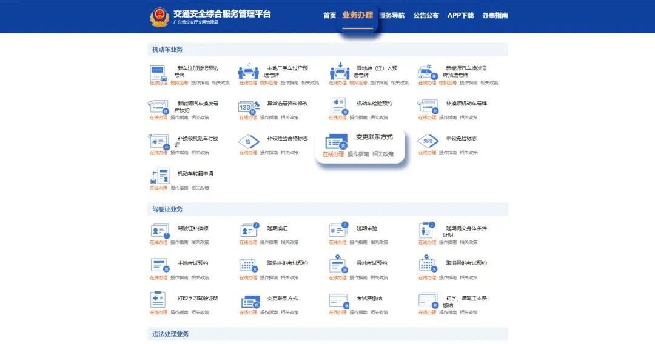Click 在线办理 under 机动车检验预约

point(338,117)
